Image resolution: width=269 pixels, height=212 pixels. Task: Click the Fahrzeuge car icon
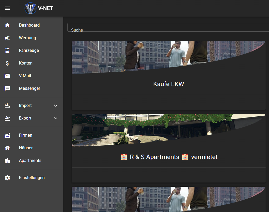tap(7, 50)
